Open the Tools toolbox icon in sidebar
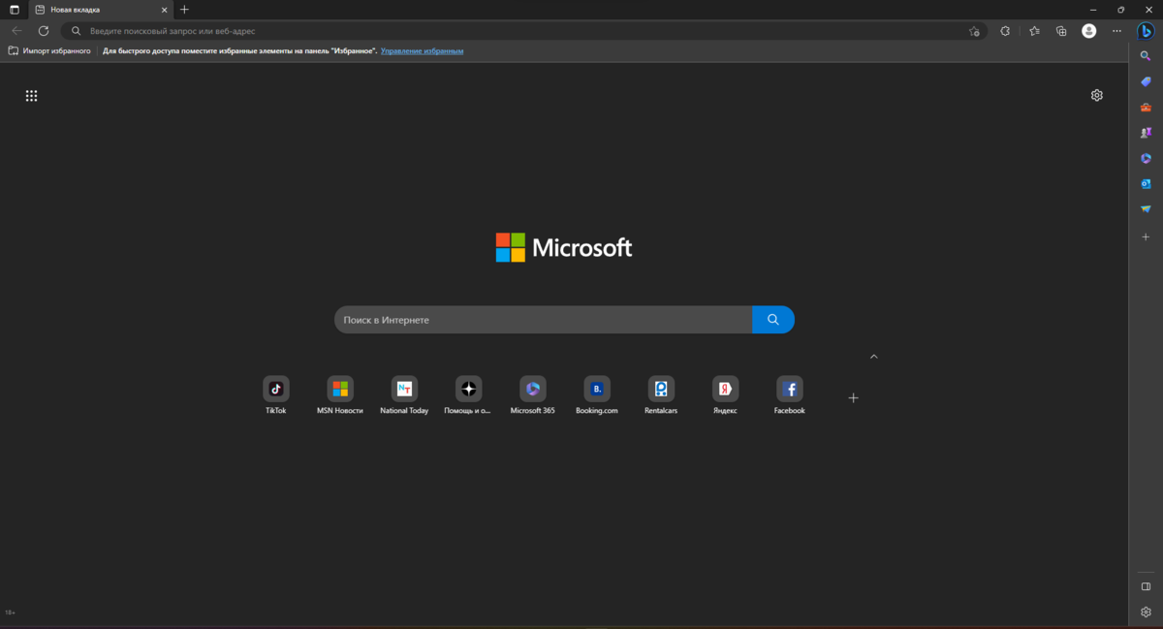 (1145, 107)
